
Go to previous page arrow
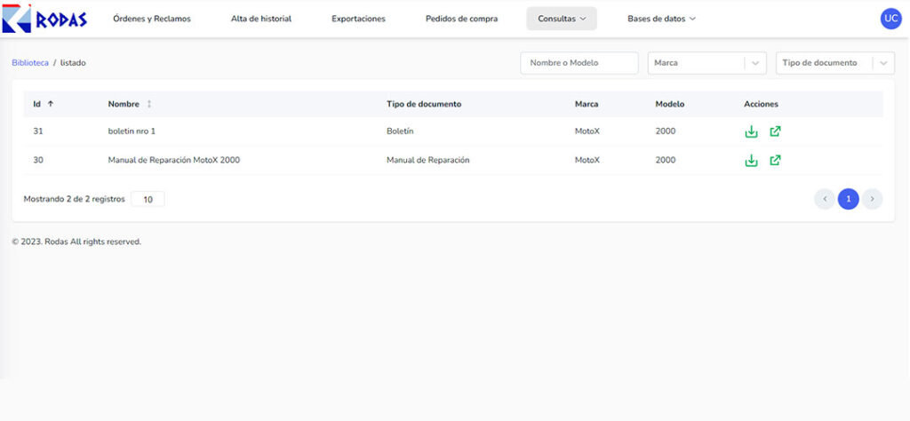pos(824,199)
